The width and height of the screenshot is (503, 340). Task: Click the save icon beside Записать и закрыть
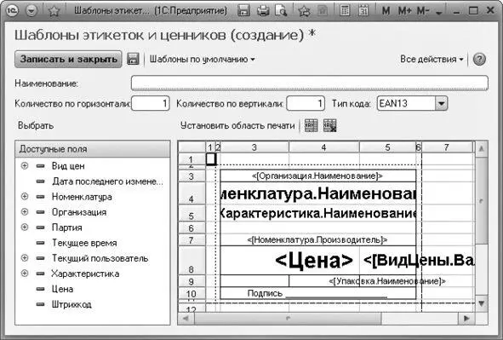133,59
